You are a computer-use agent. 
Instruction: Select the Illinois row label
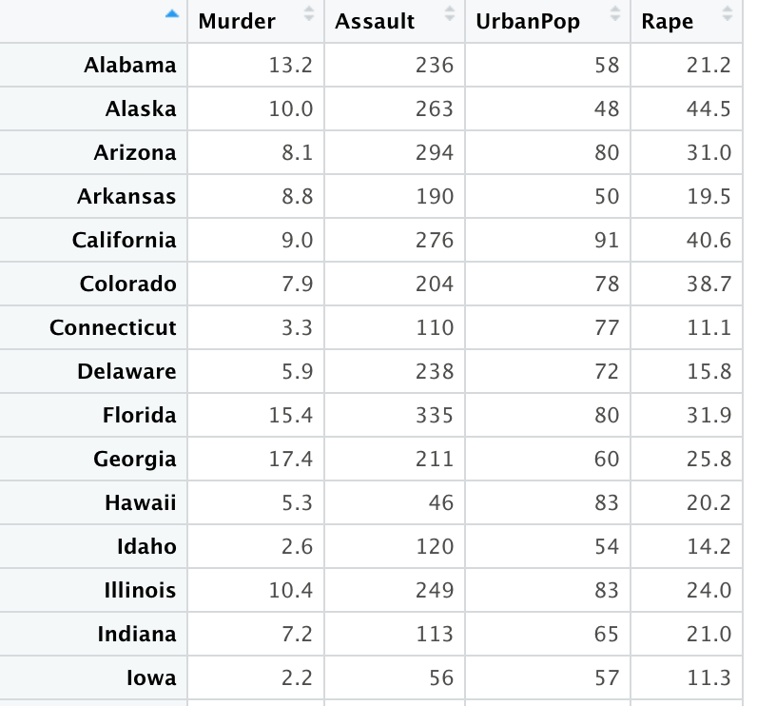141,590
